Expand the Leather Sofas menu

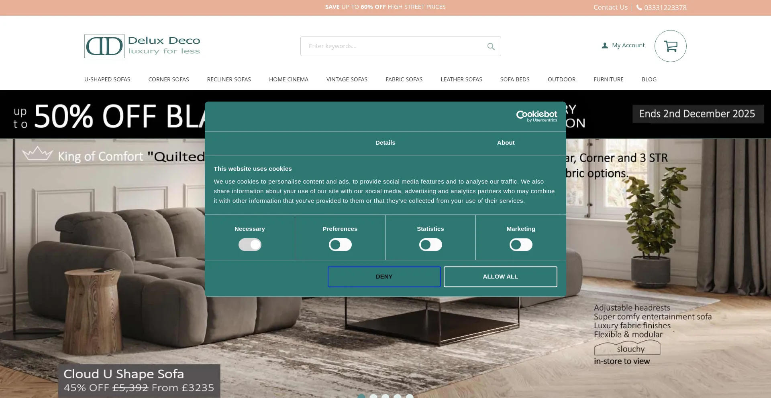(x=461, y=79)
